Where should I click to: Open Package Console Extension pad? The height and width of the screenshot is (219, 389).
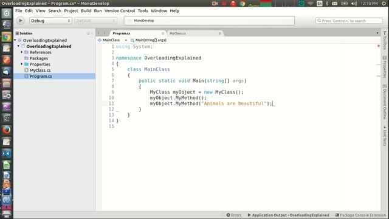click(x=360, y=215)
